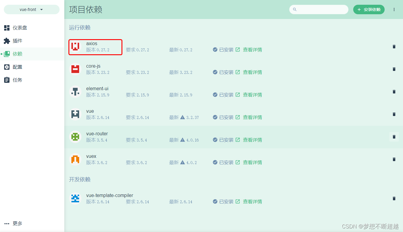Delete the axios dependency via trash icon

click(x=394, y=47)
